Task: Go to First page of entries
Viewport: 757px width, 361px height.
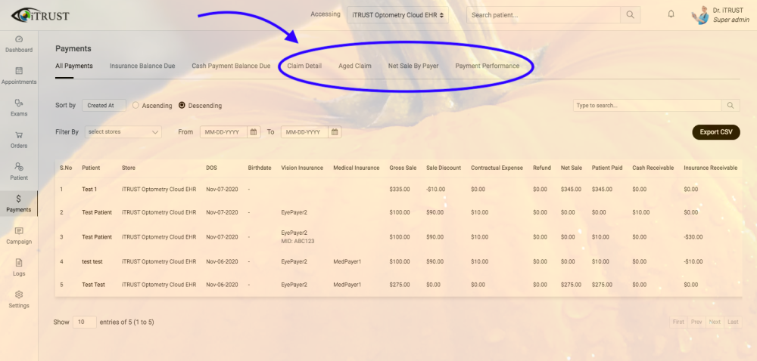Action: point(678,322)
